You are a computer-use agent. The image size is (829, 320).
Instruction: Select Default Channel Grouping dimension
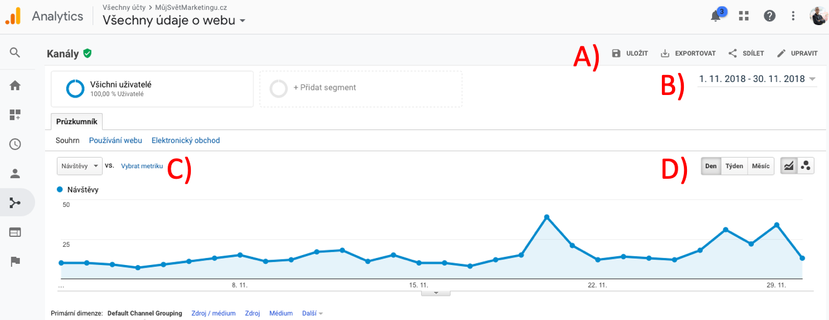(x=145, y=313)
